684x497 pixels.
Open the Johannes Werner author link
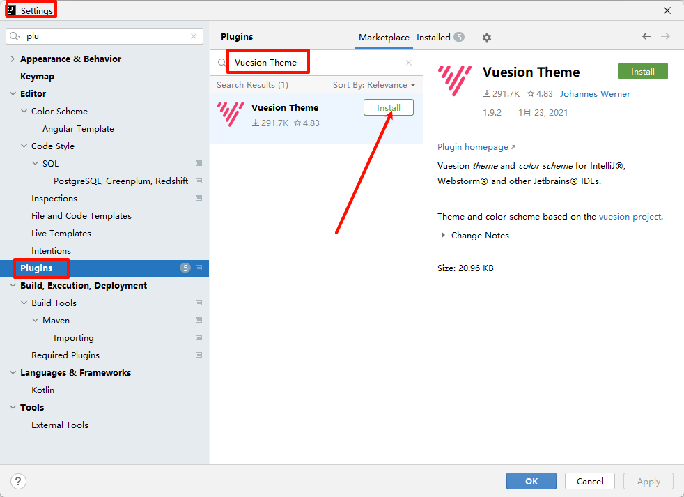pos(595,94)
